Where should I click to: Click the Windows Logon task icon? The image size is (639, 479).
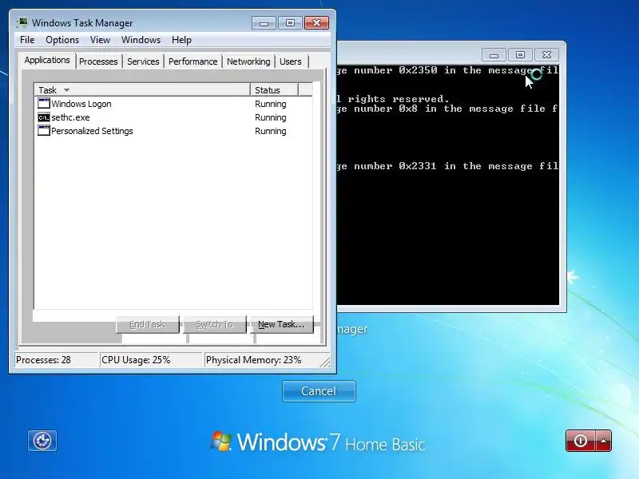coord(44,104)
